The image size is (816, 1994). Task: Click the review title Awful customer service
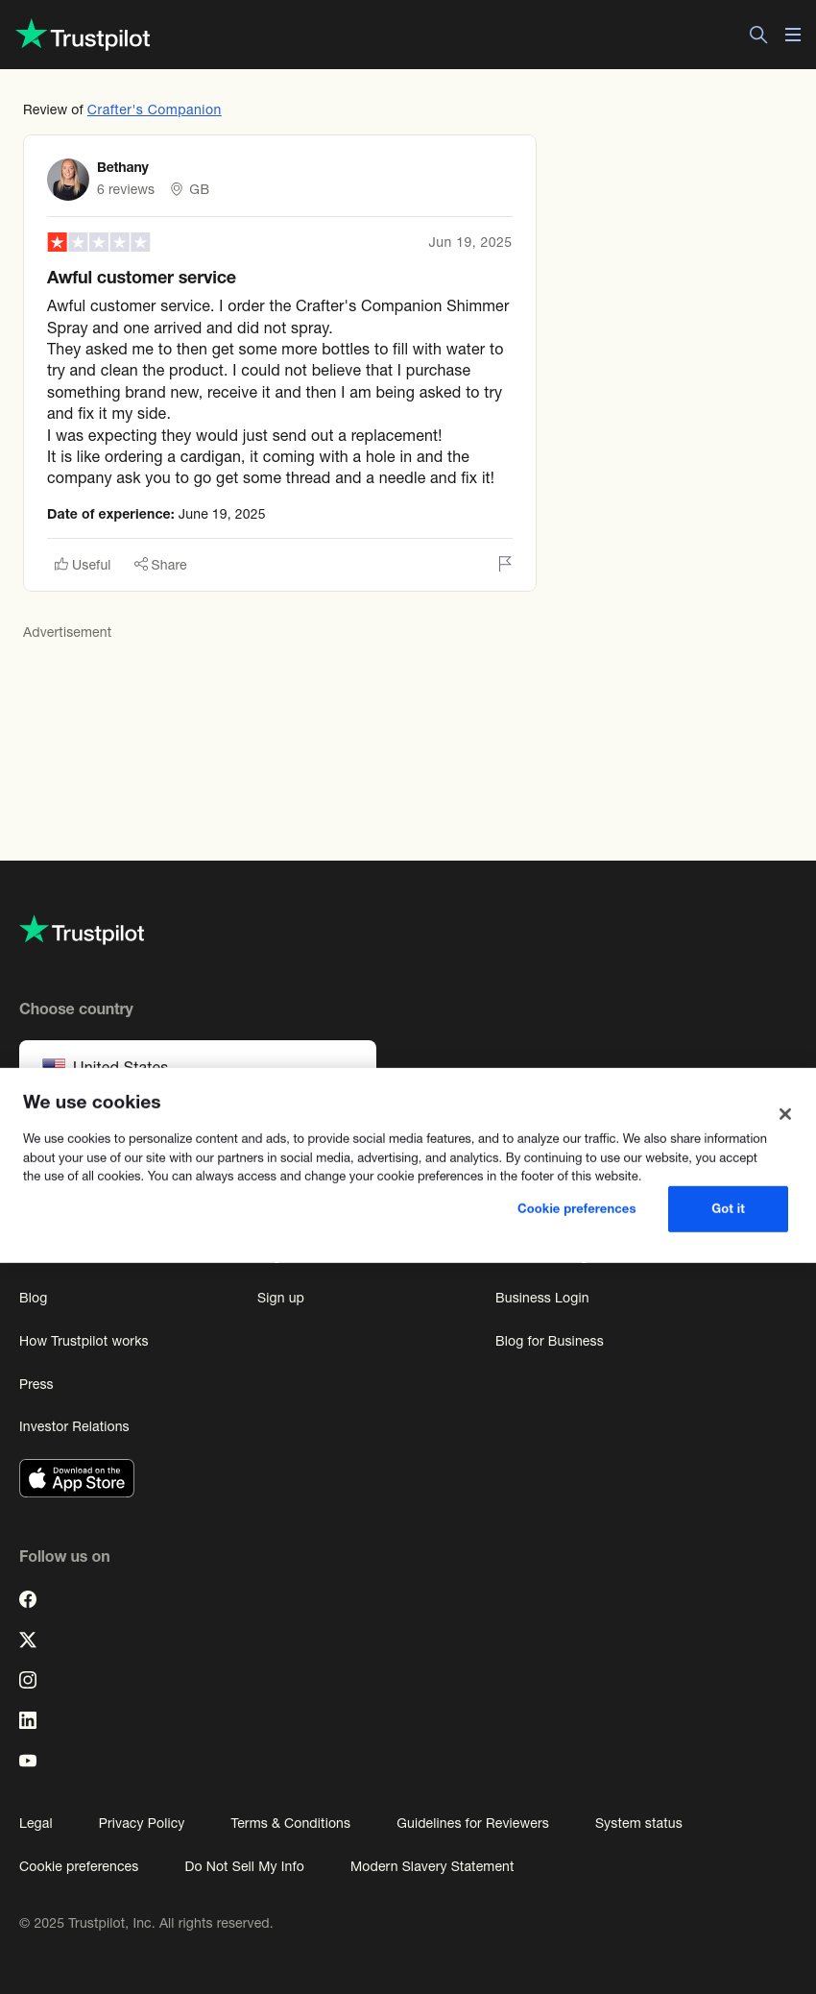141,278
